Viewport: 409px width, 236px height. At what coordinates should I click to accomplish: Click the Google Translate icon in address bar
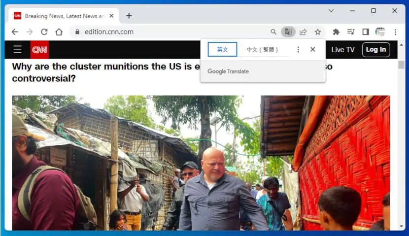(288, 32)
